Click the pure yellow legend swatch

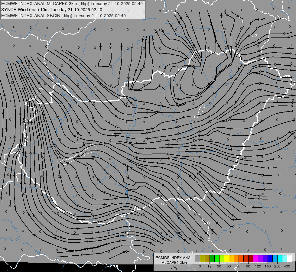[x=227, y=258]
